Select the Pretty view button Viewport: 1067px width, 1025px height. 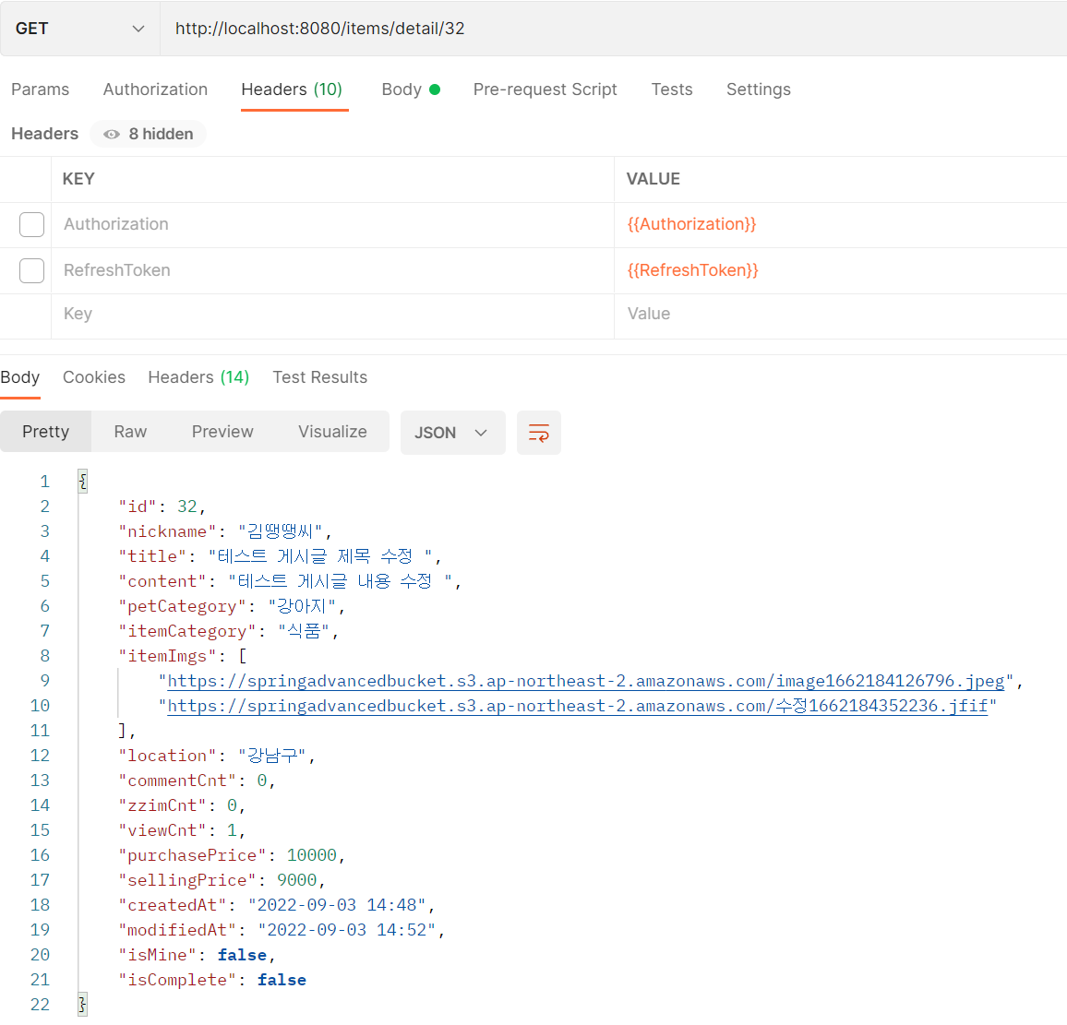click(45, 432)
